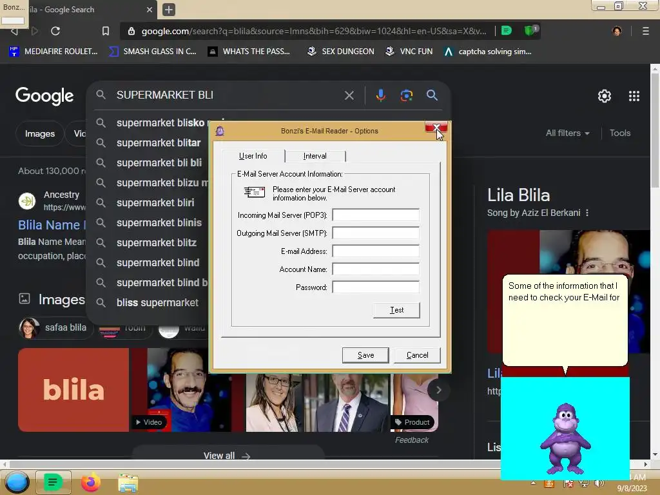The image size is (660, 495).
Task: Open the Windows Start orb
Action: click(x=17, y=482)
